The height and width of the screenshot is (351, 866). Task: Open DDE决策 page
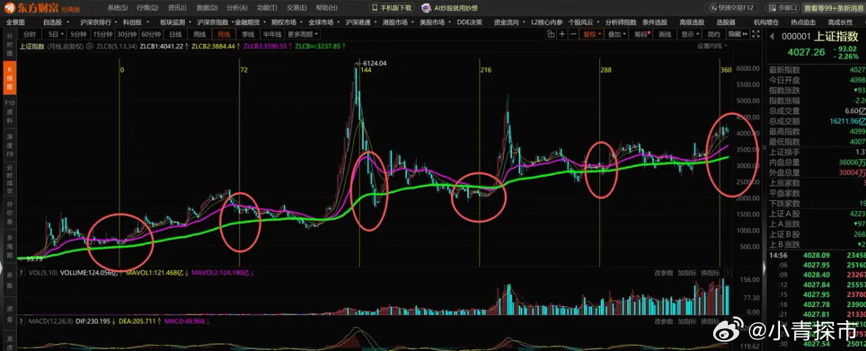pyautogui.click(x=469, y=22)
